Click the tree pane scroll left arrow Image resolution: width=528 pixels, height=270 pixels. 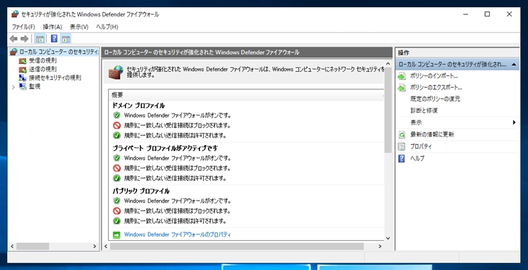pyautogui.click(x=12, y=246)
